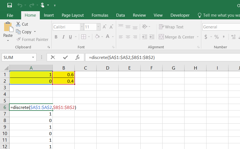
Task: Click Percent Style icon
Action: tap(216, 37)
